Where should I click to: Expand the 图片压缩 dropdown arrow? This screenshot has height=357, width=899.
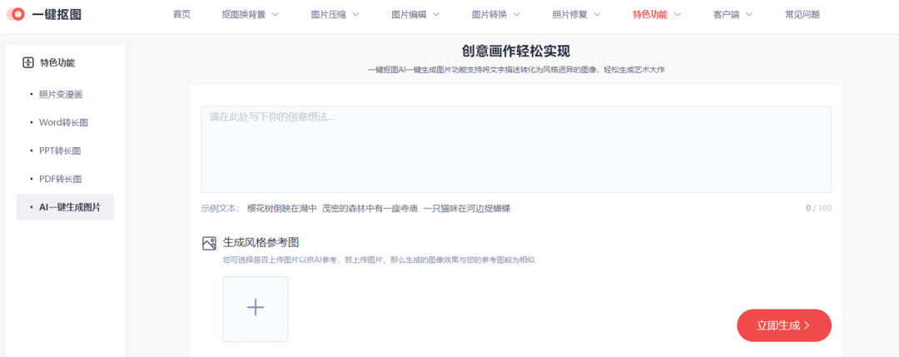click(355, 15)
